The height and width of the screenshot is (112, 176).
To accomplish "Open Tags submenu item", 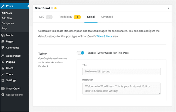I will click(x=4, y=28).
